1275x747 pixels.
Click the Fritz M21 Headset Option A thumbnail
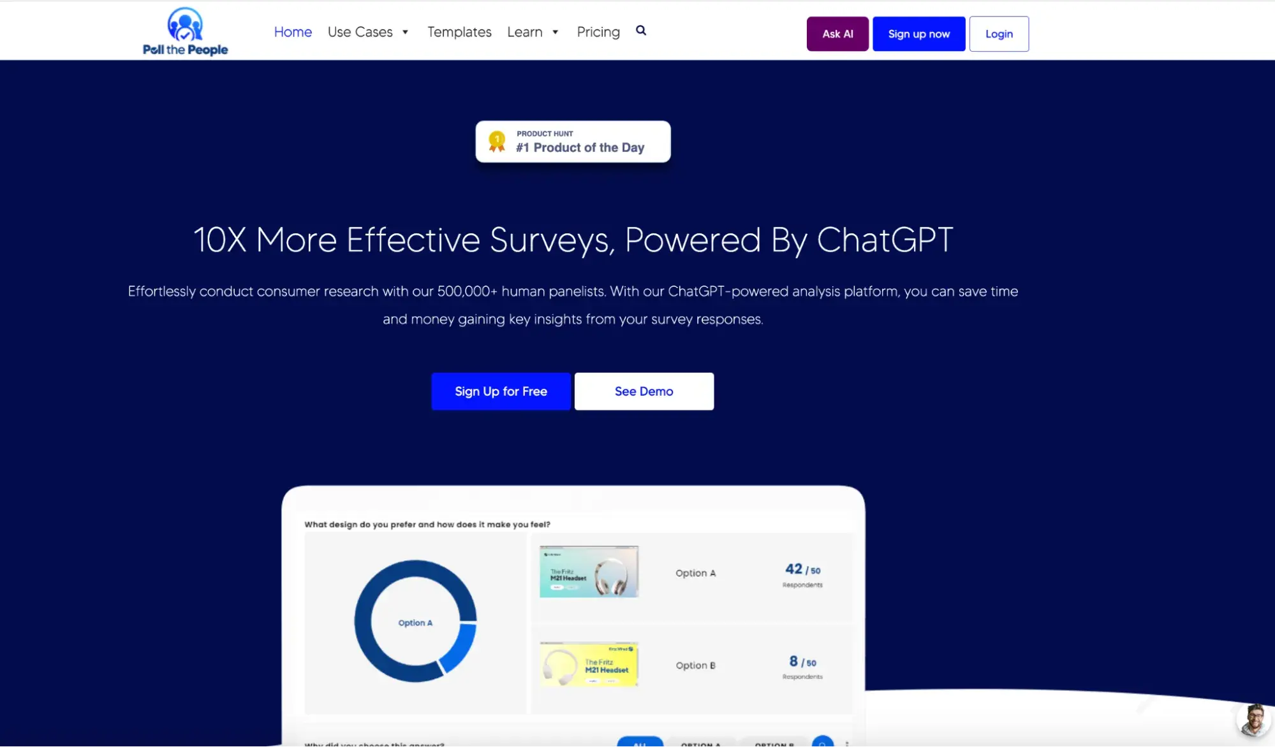589,571
